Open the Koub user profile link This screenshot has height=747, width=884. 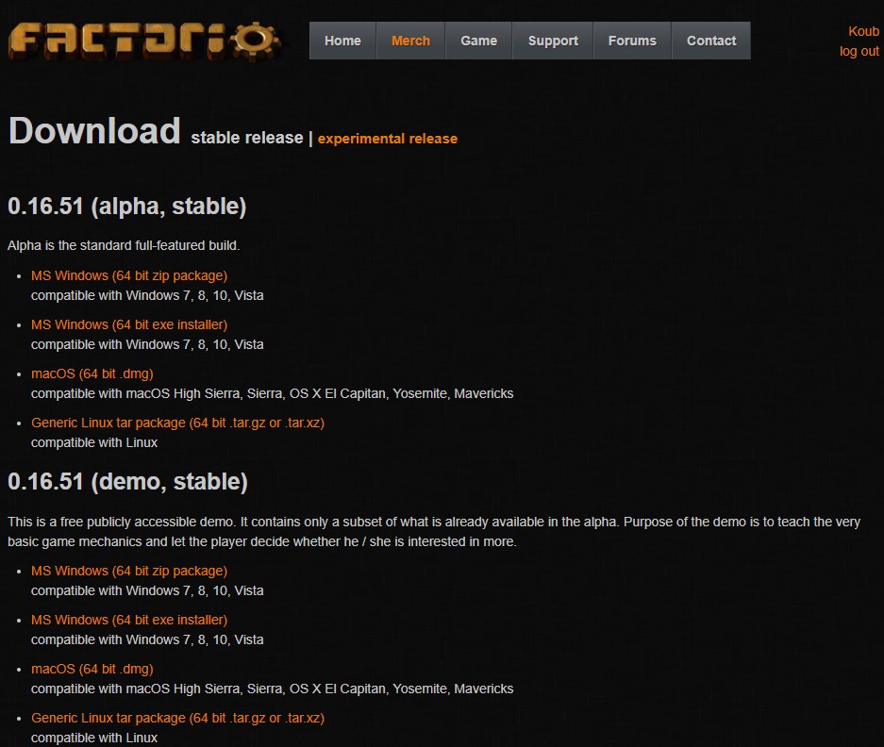coord(863,31)
